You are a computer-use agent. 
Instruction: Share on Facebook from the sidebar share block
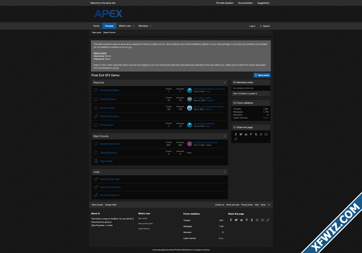(x=236, y=134)
